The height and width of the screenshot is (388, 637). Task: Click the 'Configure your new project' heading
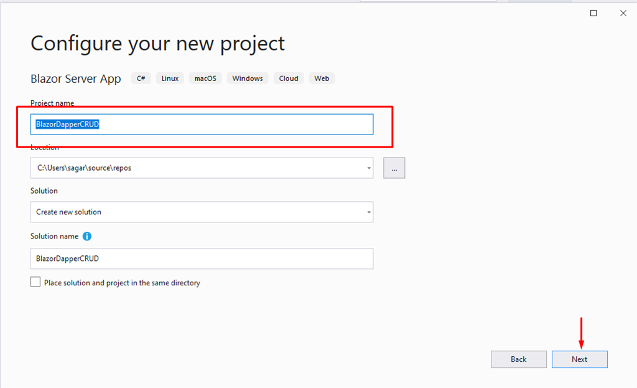coord(157,44)
